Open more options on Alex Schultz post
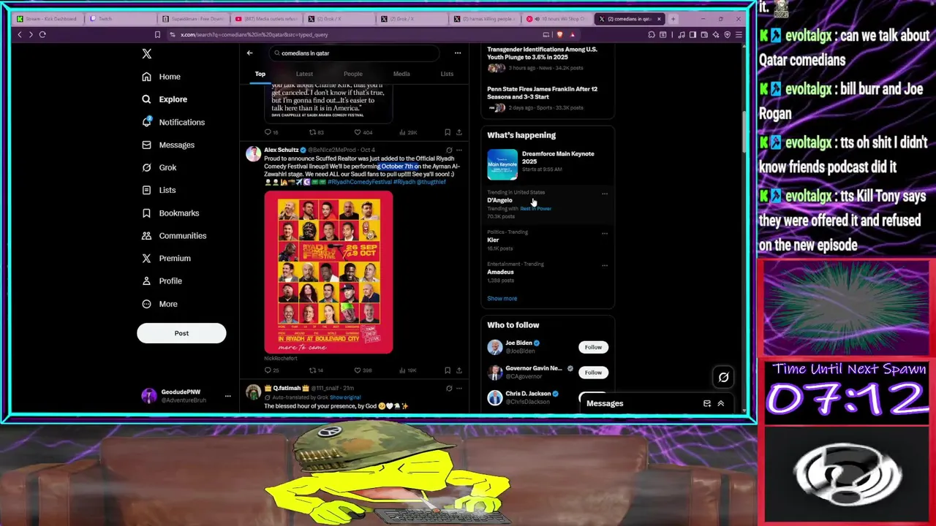 (x=459, y=150)
